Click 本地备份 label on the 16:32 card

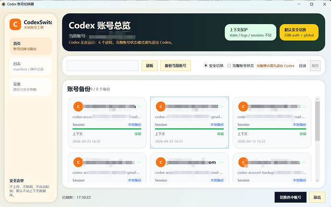134,124
